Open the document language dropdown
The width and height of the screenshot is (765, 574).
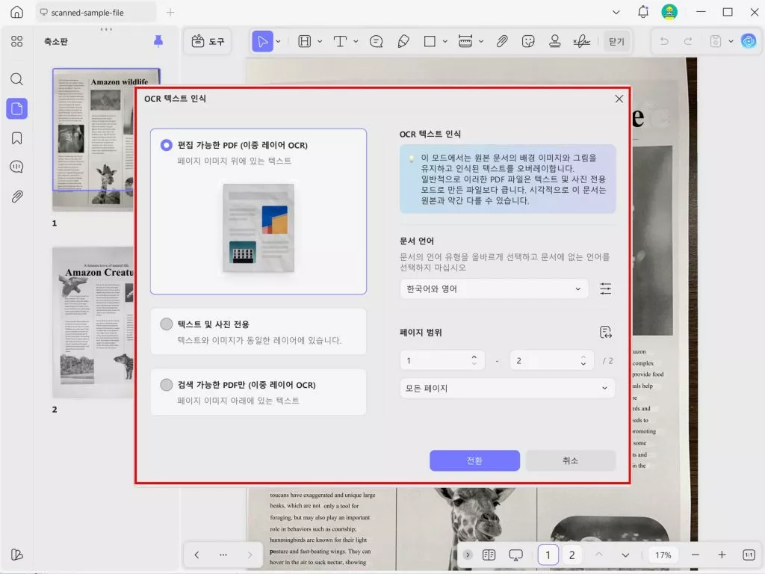pos(494,289)
